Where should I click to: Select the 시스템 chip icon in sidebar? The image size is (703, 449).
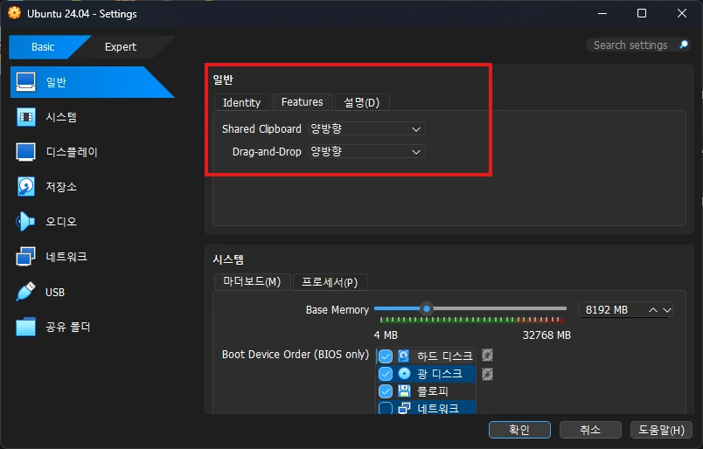coord(26,117)
